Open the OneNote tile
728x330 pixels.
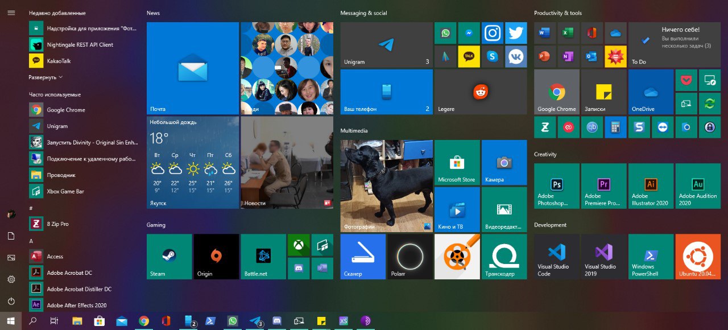tap(568, 56)
